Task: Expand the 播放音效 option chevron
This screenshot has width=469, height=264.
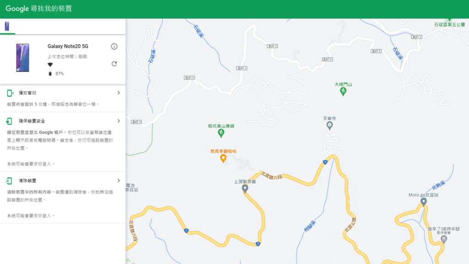Action: pyautogui.click(x=119, y=93)
